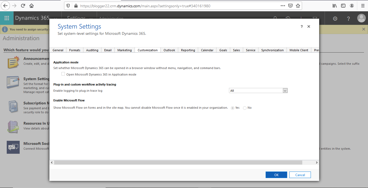Click the Microsoft Social Engagement connector icon
The height and width of the screenshot is (188, 368).
point(13,147)
